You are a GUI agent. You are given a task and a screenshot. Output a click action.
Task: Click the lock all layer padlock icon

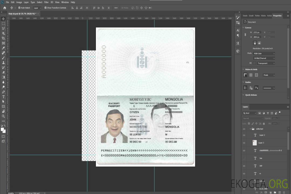pyautogui.click(x=264, y=124)
